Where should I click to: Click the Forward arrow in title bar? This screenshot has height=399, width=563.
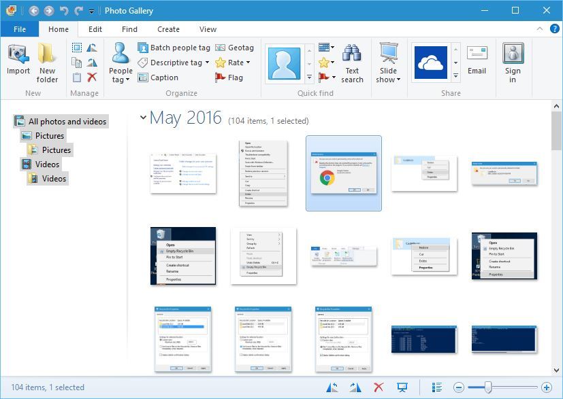click(x=49, y=11)
